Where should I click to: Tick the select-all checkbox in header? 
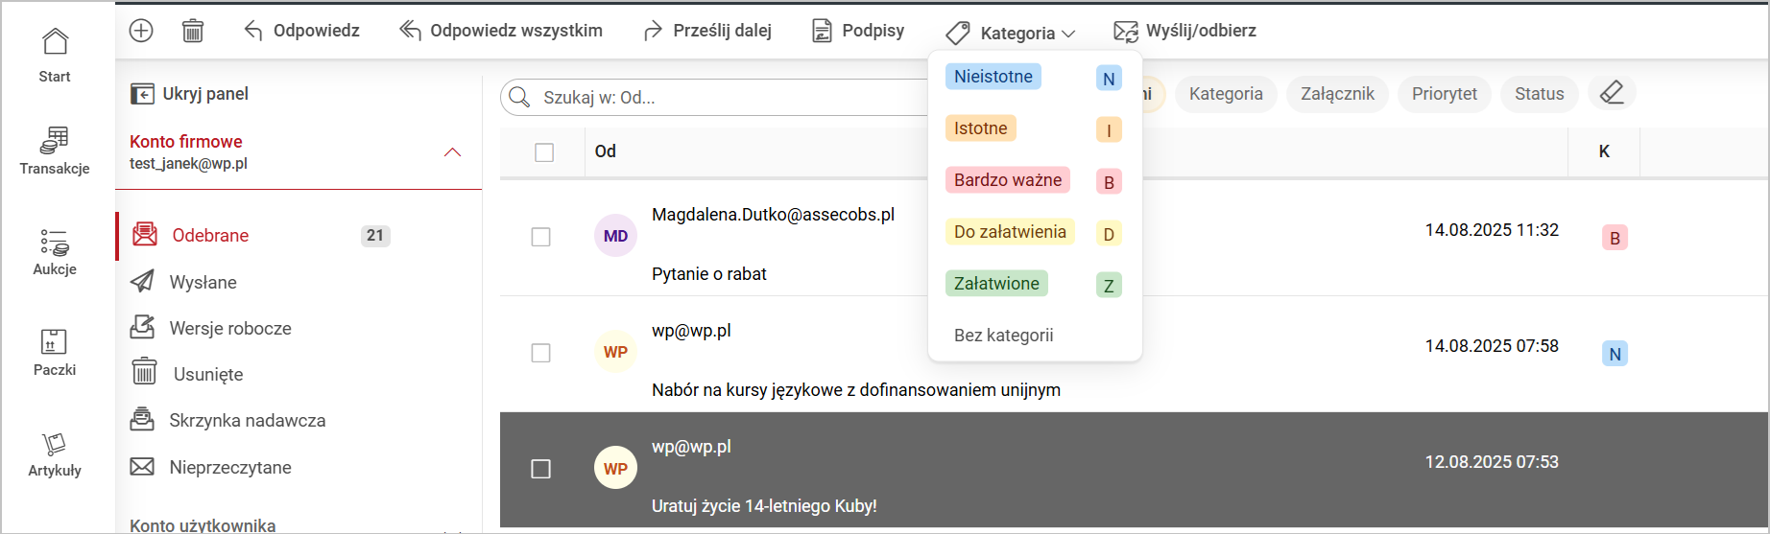[544, 152]
